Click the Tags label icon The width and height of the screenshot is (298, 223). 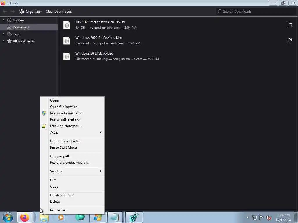coord(9,34)
